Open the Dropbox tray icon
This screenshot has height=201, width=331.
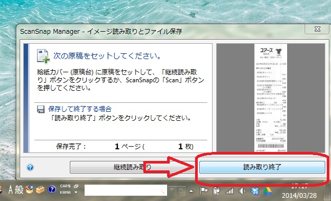click(x=255, y=191)
